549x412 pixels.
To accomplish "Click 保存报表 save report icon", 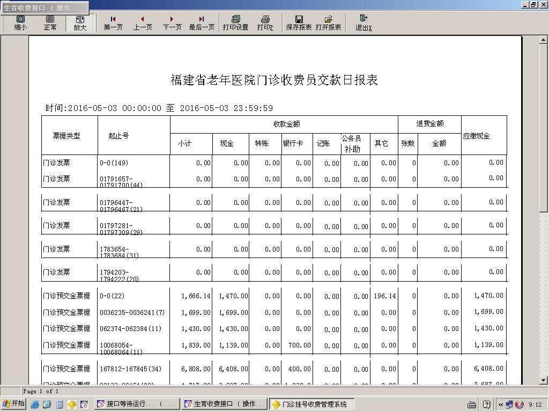I will (x=299, y=23).
